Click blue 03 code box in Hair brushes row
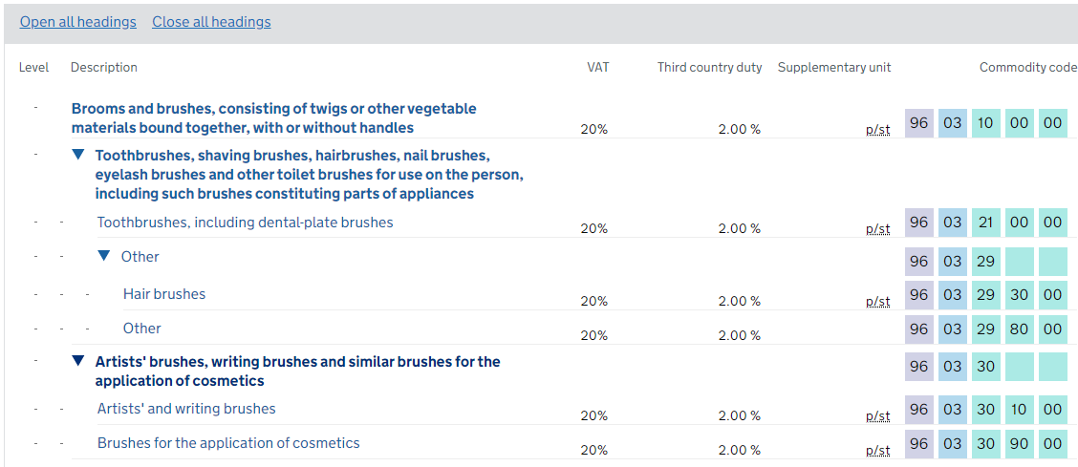The height and width of the screenshot is (467, 1078). tap(952, 295)
